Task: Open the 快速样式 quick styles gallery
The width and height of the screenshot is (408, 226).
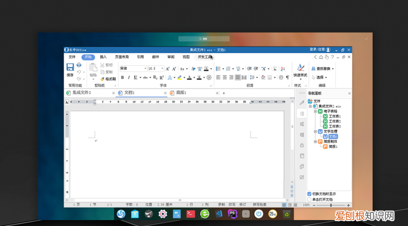Action: click(300, 70)
